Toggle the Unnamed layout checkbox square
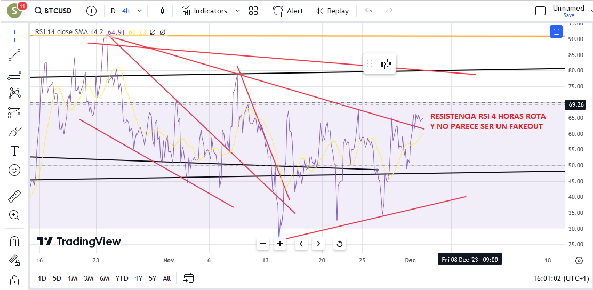Image resolution: width=593 pixels, height=290 pixels. (540, 11)
